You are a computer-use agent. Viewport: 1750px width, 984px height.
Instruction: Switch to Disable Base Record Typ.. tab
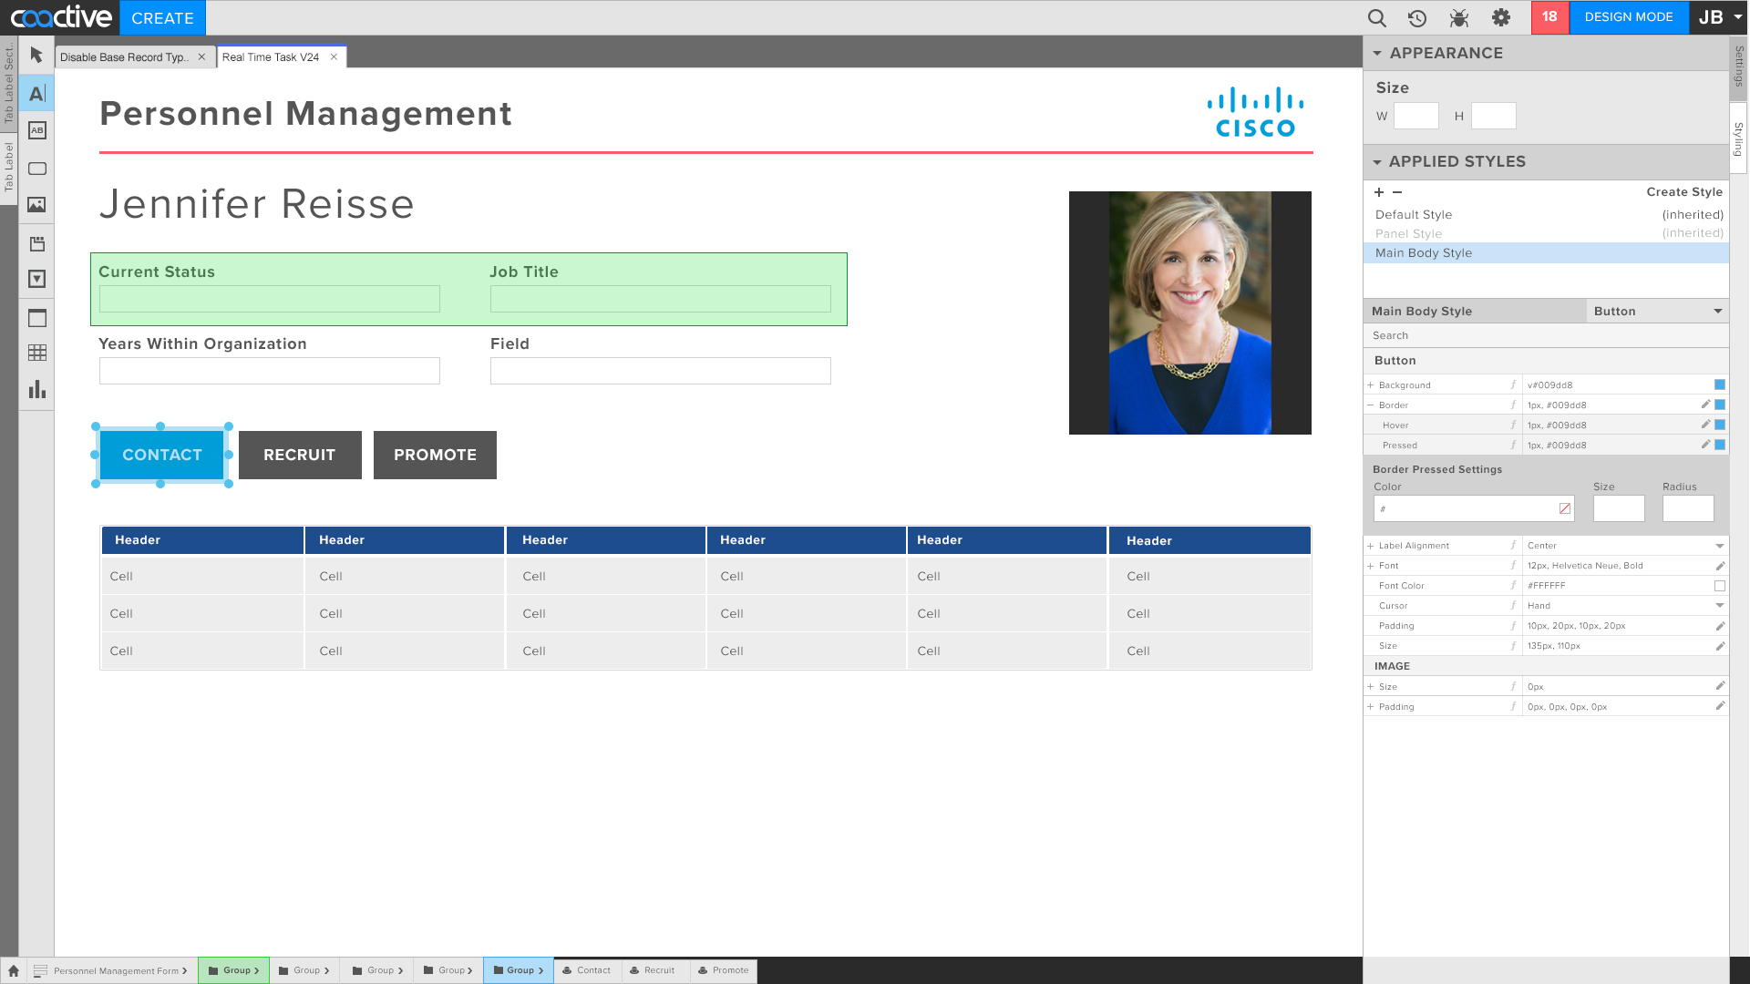coord(125,57)
